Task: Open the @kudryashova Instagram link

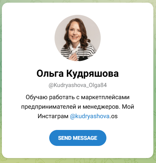Action: tap(90, 116)
